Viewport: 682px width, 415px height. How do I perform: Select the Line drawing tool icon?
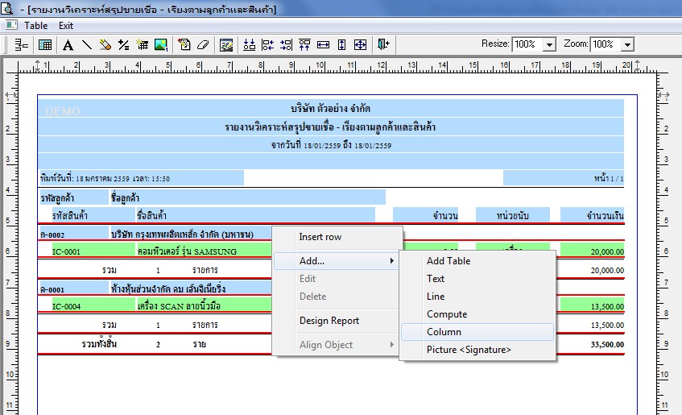(86, 45)
